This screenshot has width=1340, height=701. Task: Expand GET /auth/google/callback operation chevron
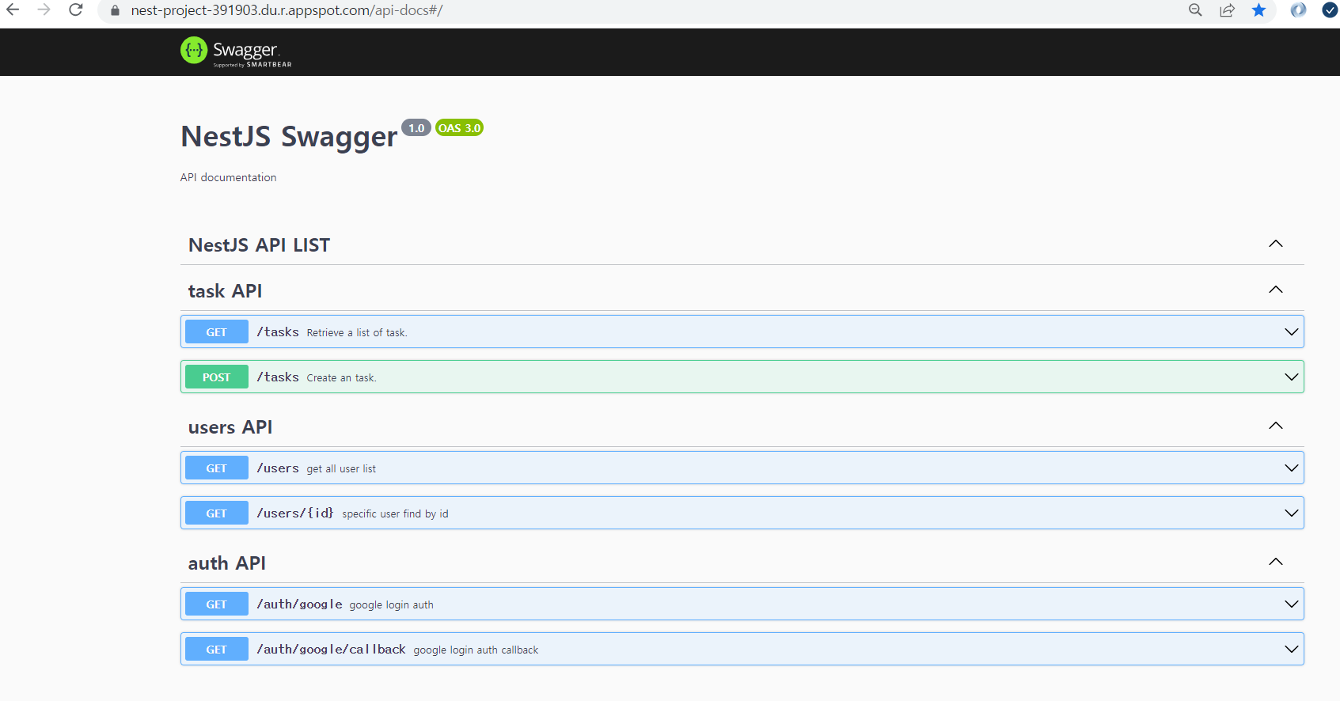click(x=1292, y=650)
